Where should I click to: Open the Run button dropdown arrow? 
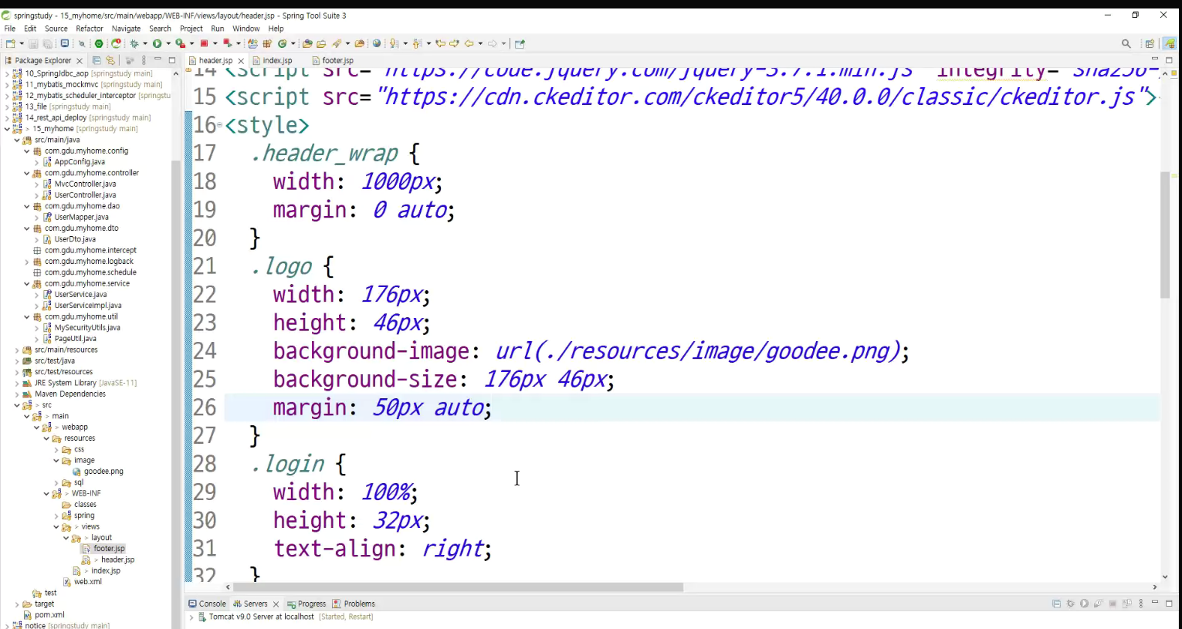coord(168,44)
